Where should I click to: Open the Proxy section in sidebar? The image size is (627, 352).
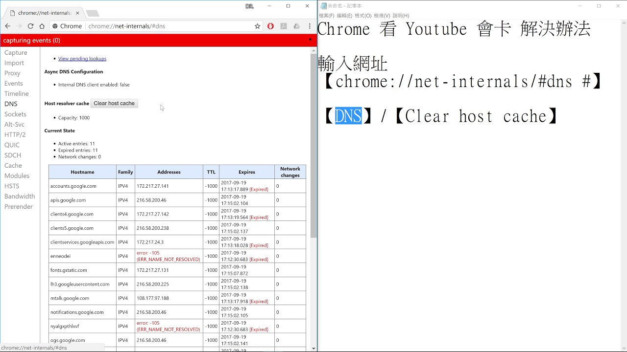12,73
